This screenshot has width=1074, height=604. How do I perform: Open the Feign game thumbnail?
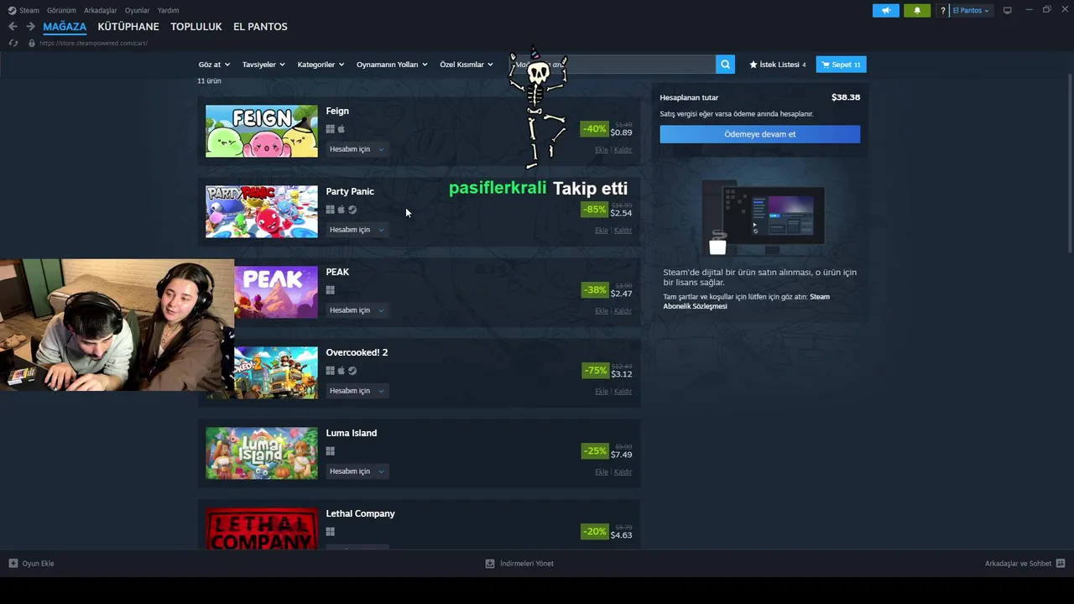tap(262, 131)
